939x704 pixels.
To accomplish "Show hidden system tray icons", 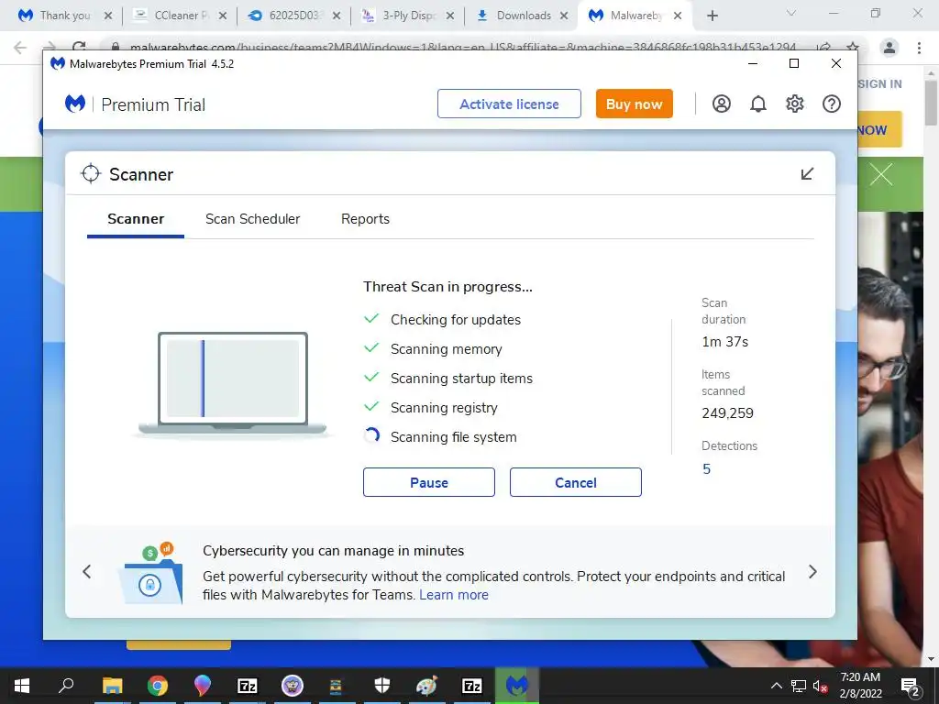I will pyautogui.click(x=776, y=686).
